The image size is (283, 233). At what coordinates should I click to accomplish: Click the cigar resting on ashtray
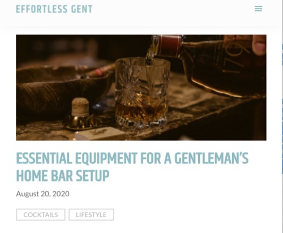(x=98, y=71)
